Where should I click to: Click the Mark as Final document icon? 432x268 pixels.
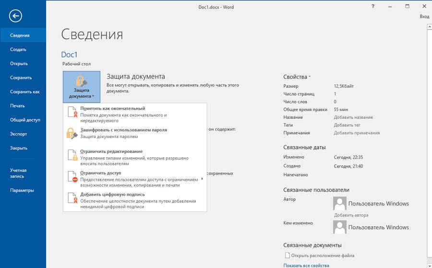point(72,112)
